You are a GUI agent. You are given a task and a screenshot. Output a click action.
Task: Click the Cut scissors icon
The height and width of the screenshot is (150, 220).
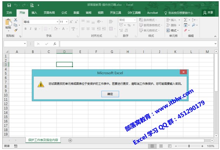[x=16, y=20]
